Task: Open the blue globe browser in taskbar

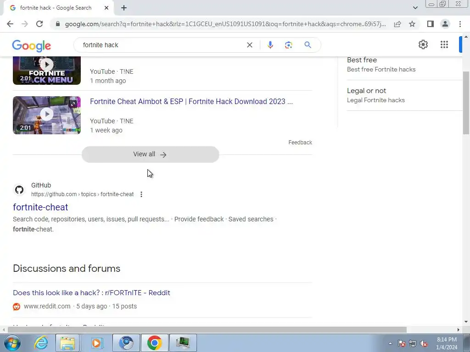Action: [x=126, y=343]
